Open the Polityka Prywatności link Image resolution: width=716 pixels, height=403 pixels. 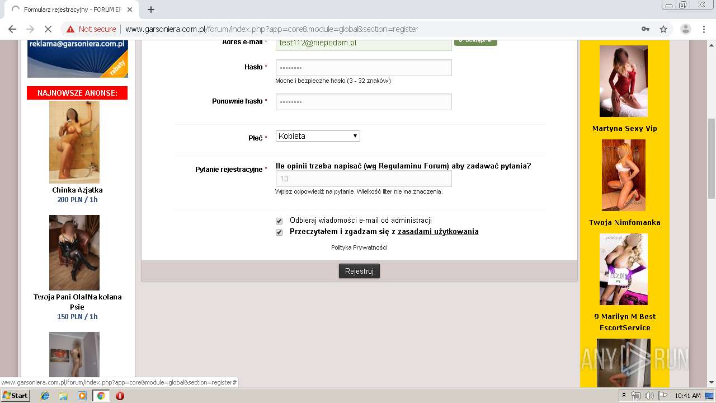(x=359, y=247)
